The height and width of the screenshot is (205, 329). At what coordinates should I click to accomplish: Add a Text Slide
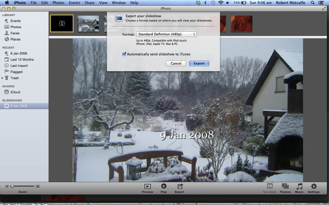point(270,188)
